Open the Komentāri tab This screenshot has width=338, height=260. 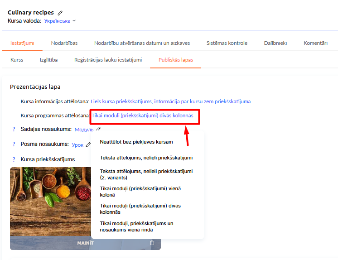(x=315, y=43)
